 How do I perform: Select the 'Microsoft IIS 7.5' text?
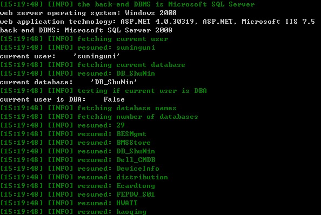point(278,22)
